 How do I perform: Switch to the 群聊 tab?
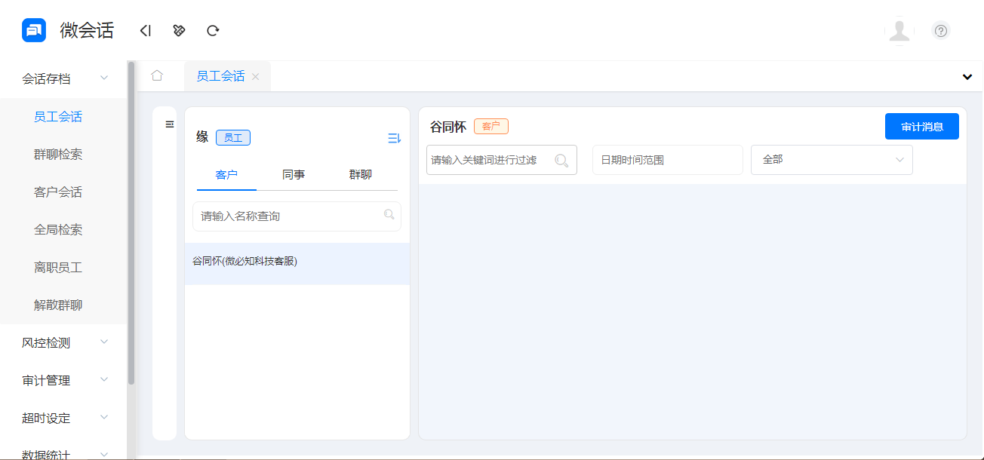pyautogui.click(x=361, y=174)
